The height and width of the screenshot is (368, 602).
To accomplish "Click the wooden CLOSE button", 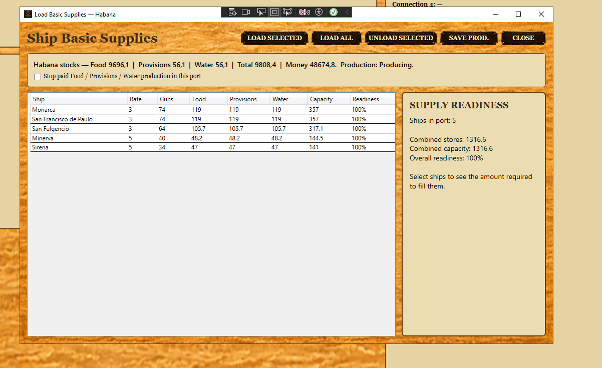I will click(523, 38).
